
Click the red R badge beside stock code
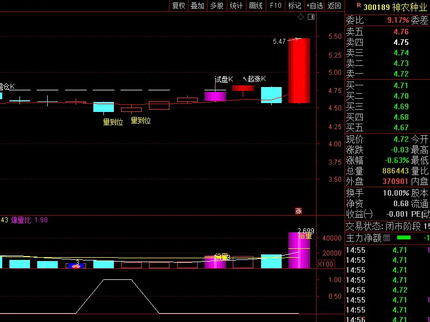(x=359, y=6)
